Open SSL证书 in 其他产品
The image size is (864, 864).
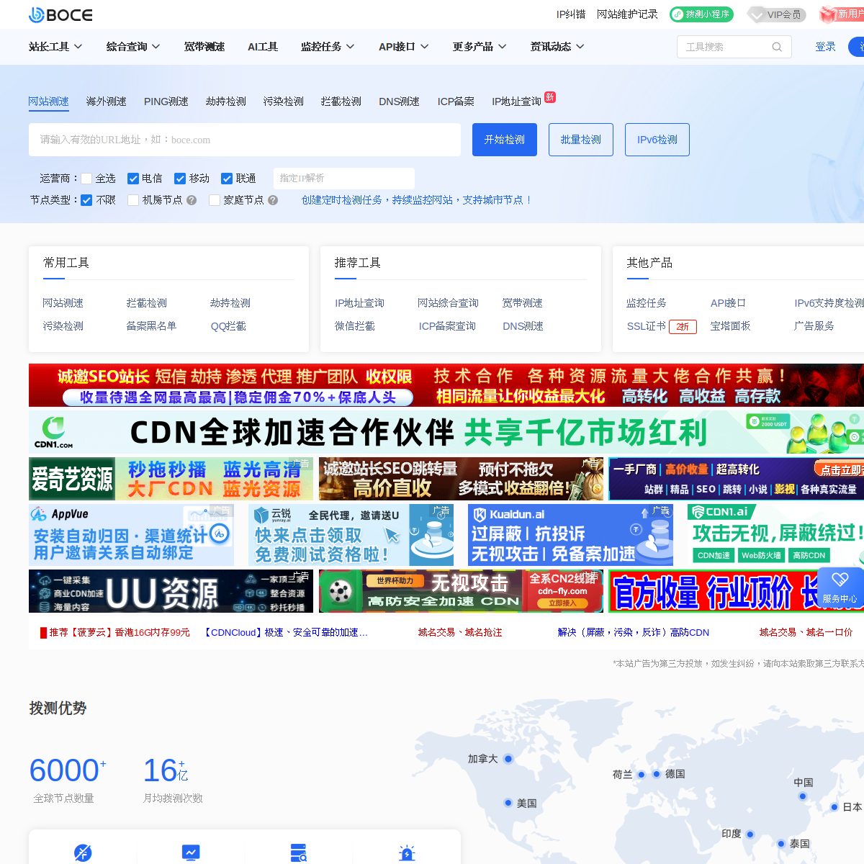point(647,326)
